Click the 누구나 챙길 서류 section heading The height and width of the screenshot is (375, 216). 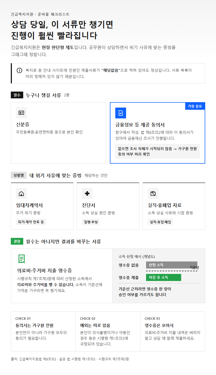pyautogui.click(x=43, y=95)
